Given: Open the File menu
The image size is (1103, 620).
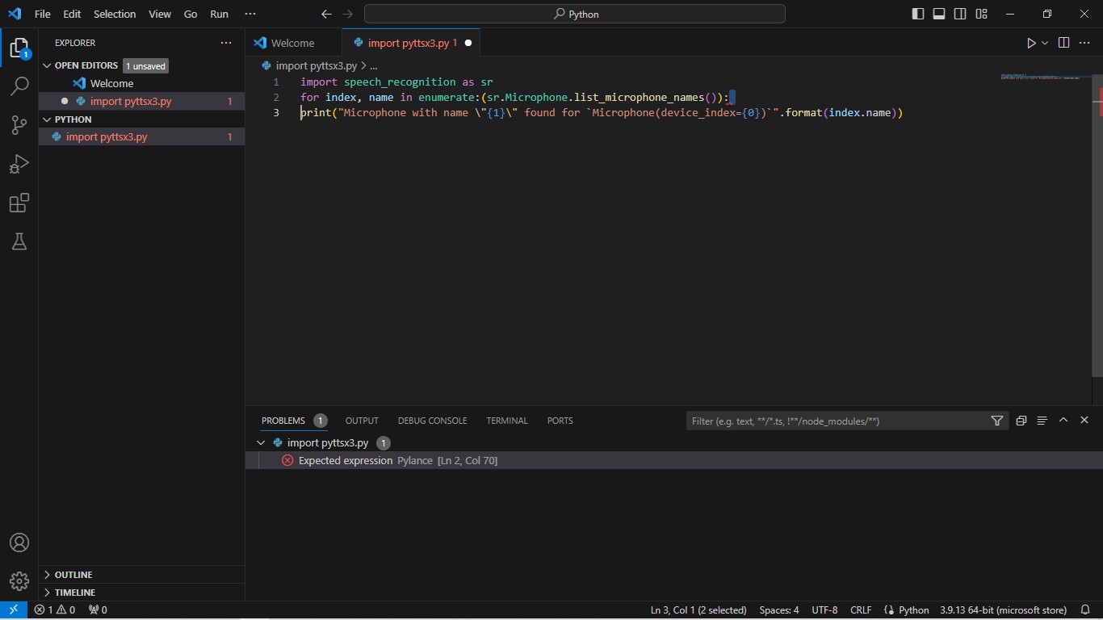Looking at the screenshot, I should tap(42, 14).
